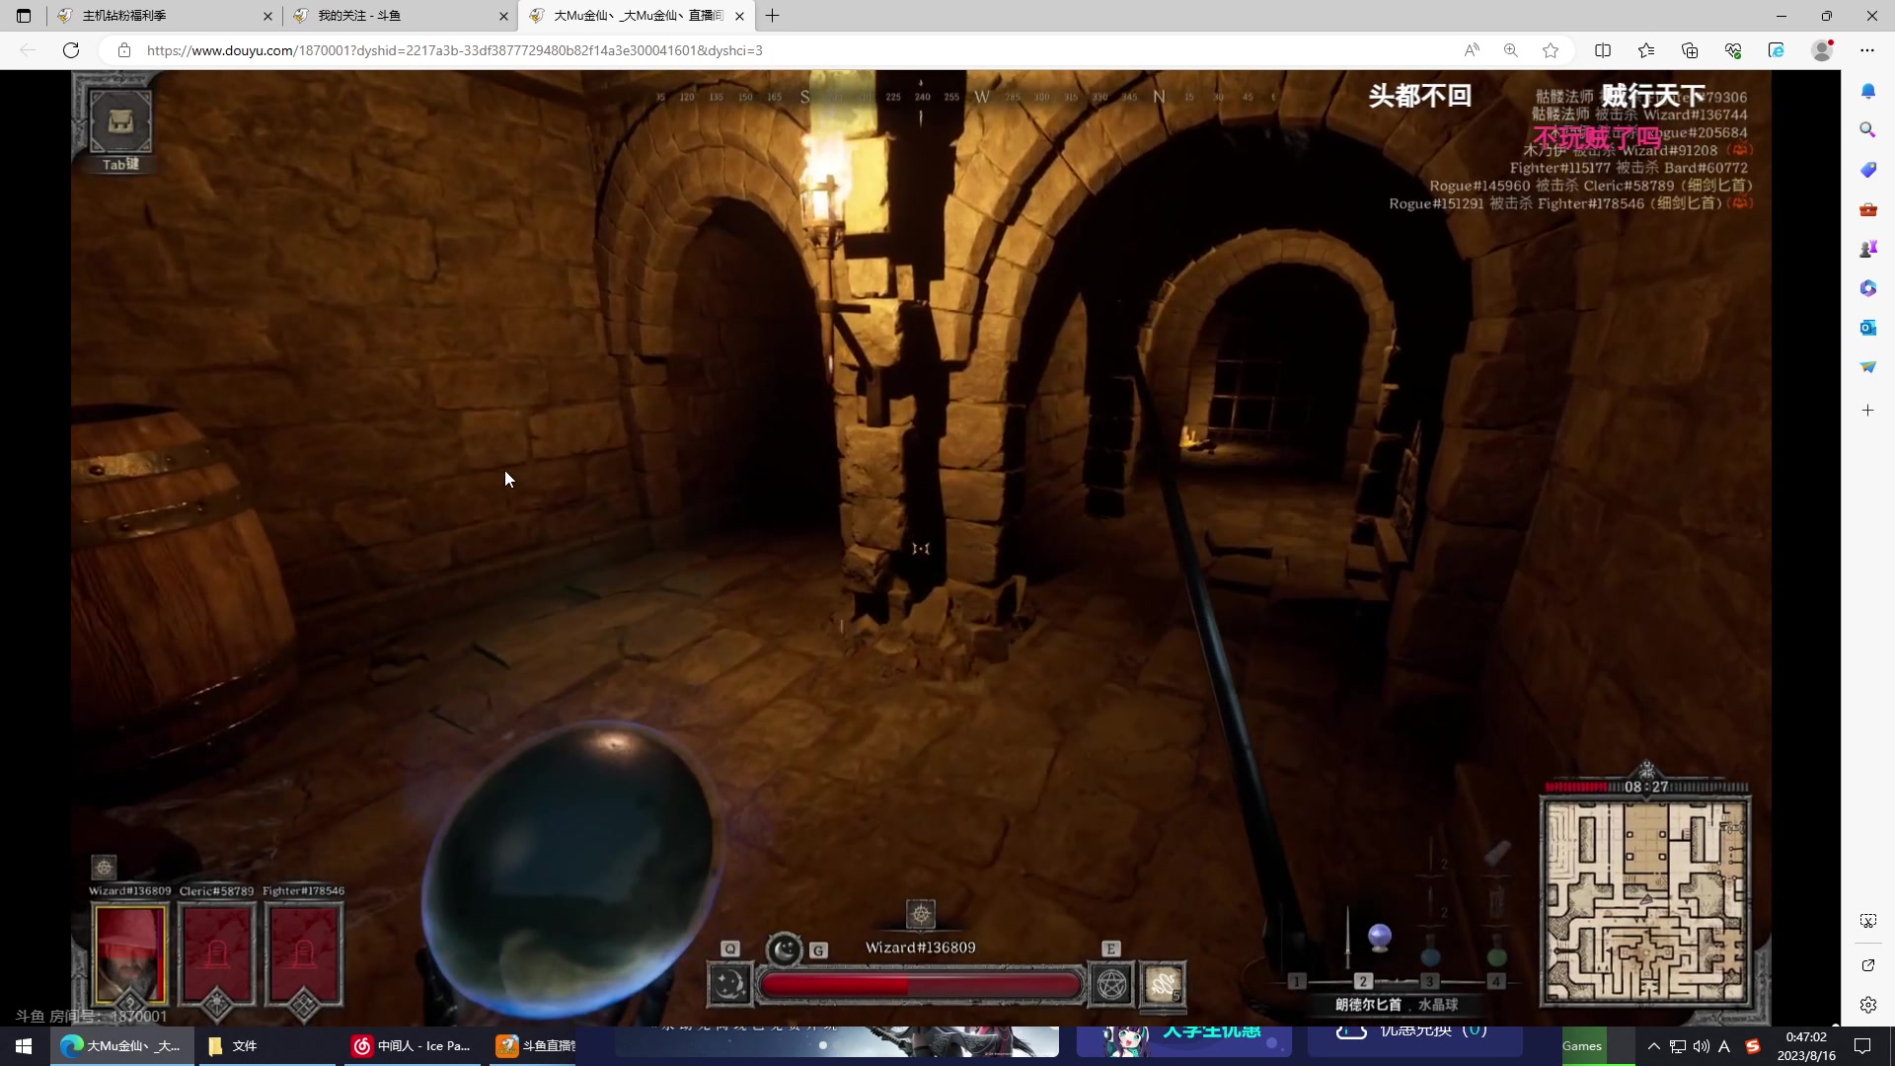Open the Windows Start menu

[24, 1046]
